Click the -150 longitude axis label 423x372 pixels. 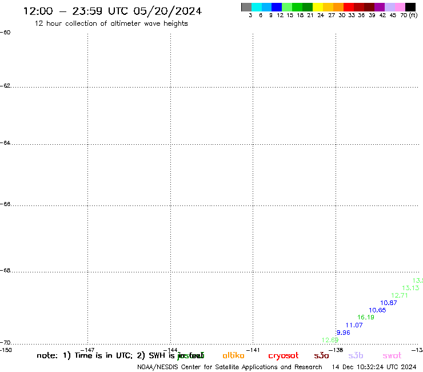[x=6, y=350]
